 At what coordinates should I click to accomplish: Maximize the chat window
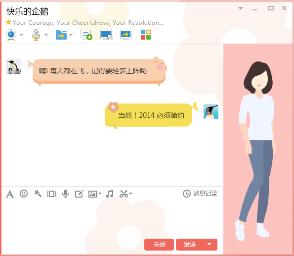(x=271, y=8)
